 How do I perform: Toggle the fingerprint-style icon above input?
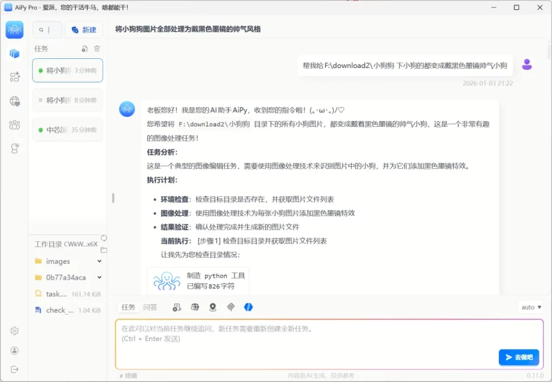coord(230,307)
